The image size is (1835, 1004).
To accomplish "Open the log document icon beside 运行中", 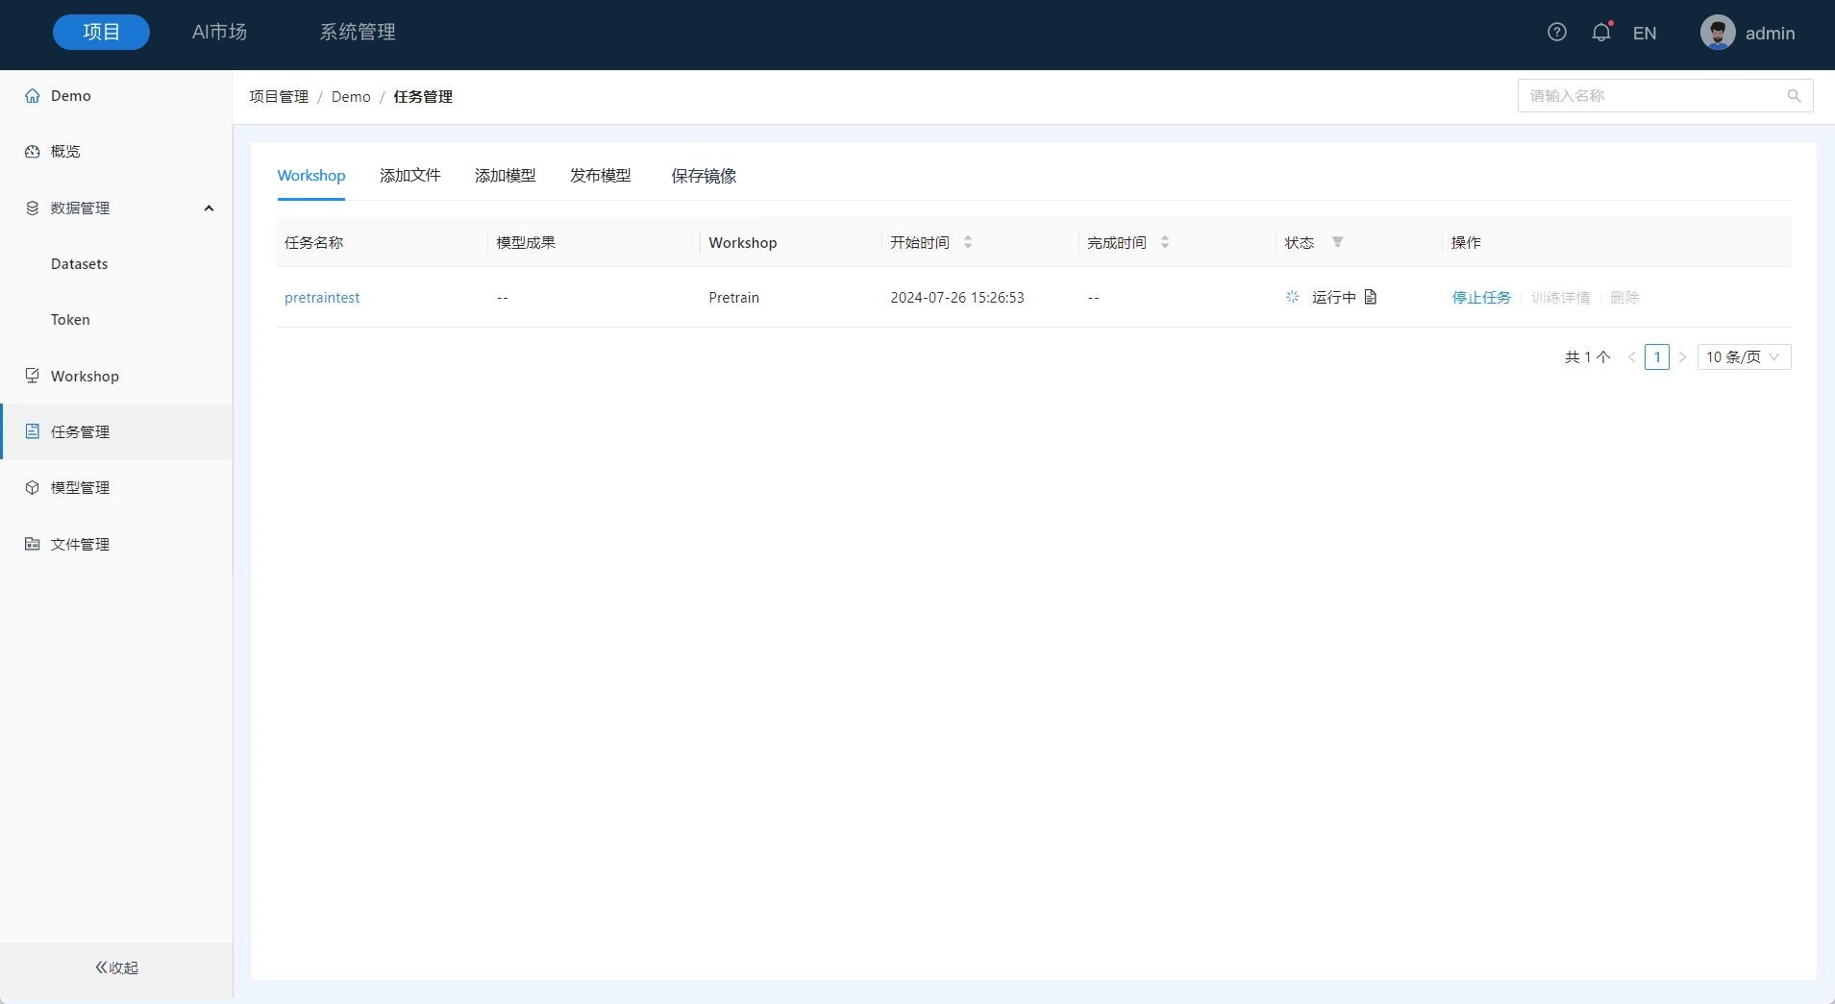I will [1371, 297].
